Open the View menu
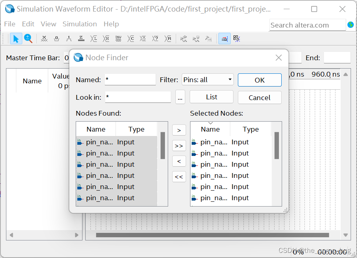The width and height of the screenshot is (357, 258). coord(49,24)
